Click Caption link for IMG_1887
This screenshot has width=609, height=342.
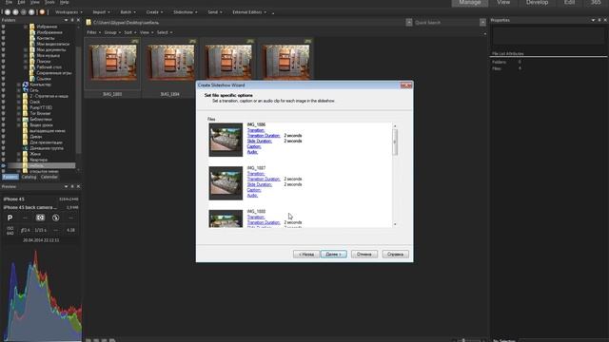pyautogui.click(x=254, y=190)
